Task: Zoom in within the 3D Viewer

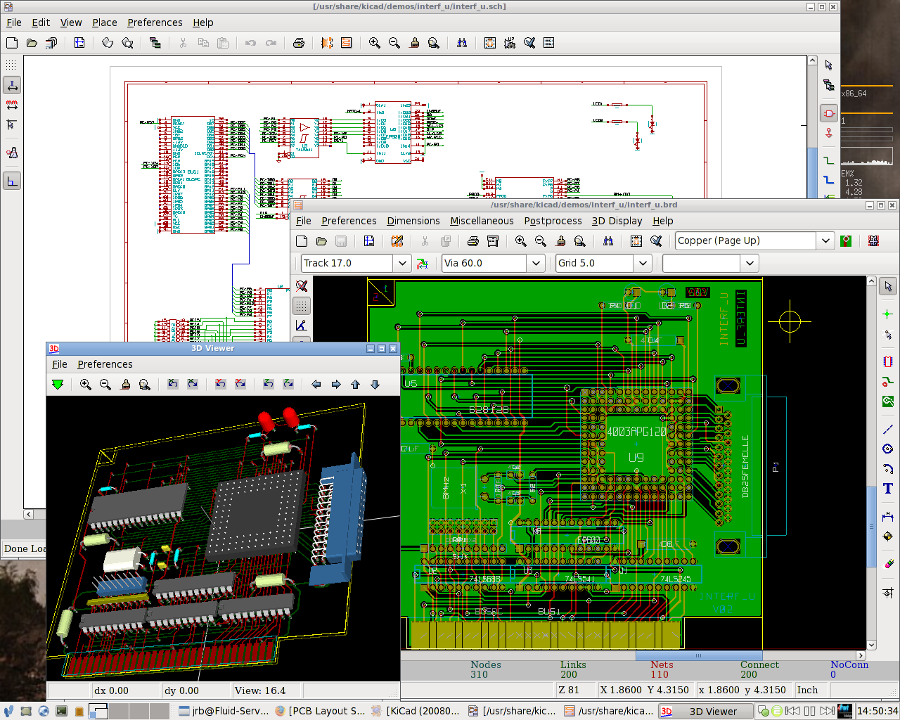Action: coord(86,385)
